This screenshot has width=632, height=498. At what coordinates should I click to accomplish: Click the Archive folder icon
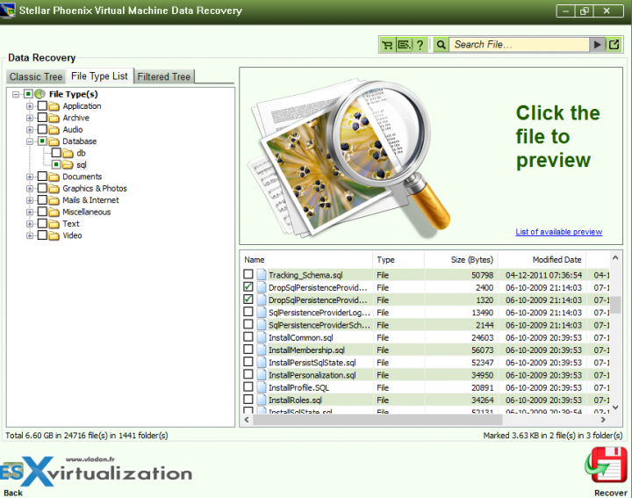tap(54, 119)
